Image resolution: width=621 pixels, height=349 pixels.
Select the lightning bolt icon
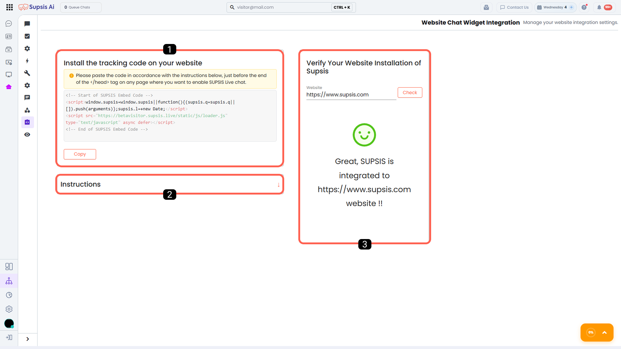[27, 61]
